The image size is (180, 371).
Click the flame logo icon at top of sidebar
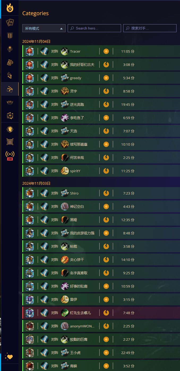click(10, 8)
